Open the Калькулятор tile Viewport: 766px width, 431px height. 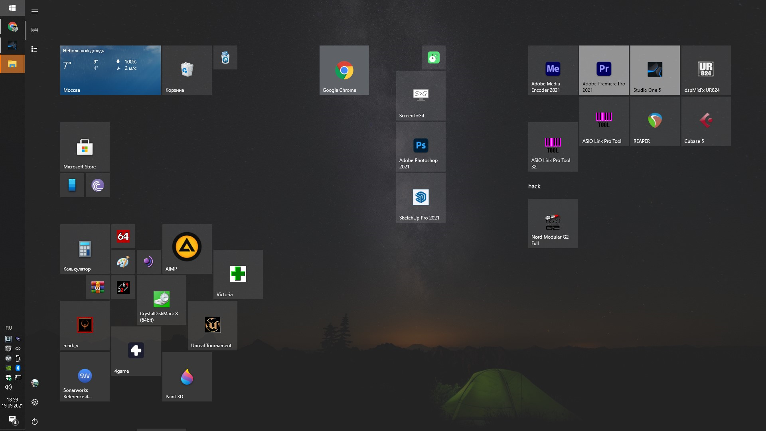pos(85,249)
